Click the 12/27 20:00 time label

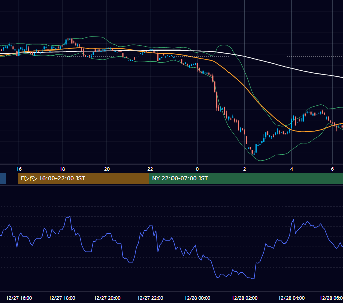[x=107, y=298]
